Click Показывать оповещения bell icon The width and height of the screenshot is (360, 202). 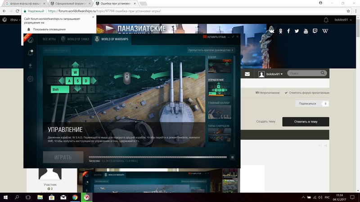point(29,29)
